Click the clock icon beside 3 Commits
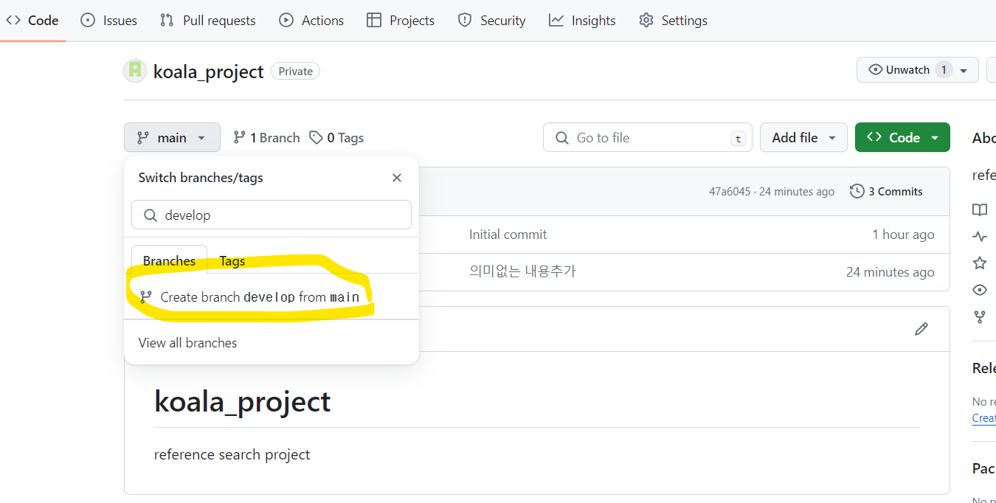Viewport: 996px width, 503px height. pos(857,191)
